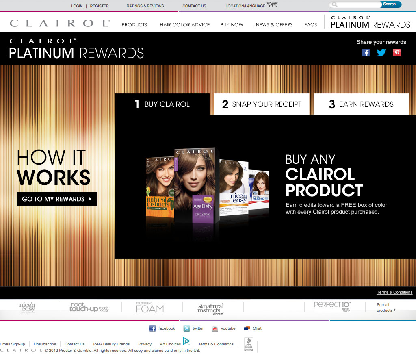The height and width of the screenshot is (358, 416).
Task: Click the BBB accreditation badge
Action: (249, 345)
